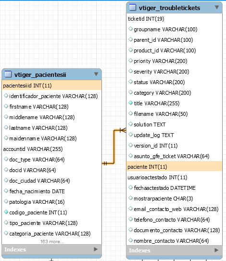The height and width of the screenshot is (261, 226).
Task: Click the '163 more...' label
Action: 52,241
